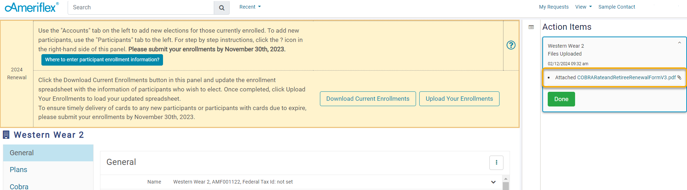The image size is (687, 190).
Task: Open the View dropdown menu
Action: pos(583,7)
